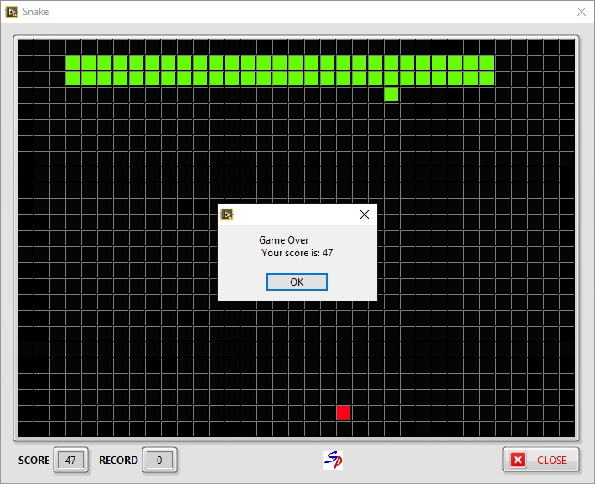Select the SCORE field showing 47
The width and height of the screenshot is (595, 484).
pyautogui.click(x=70, y=460)
